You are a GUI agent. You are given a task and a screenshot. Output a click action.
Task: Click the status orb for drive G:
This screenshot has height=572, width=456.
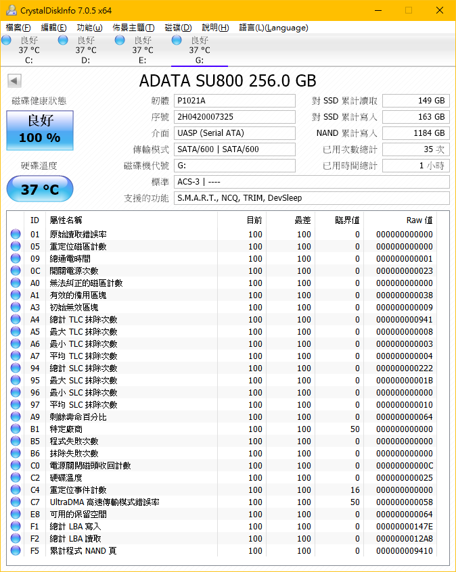click(x=177, y=40)
